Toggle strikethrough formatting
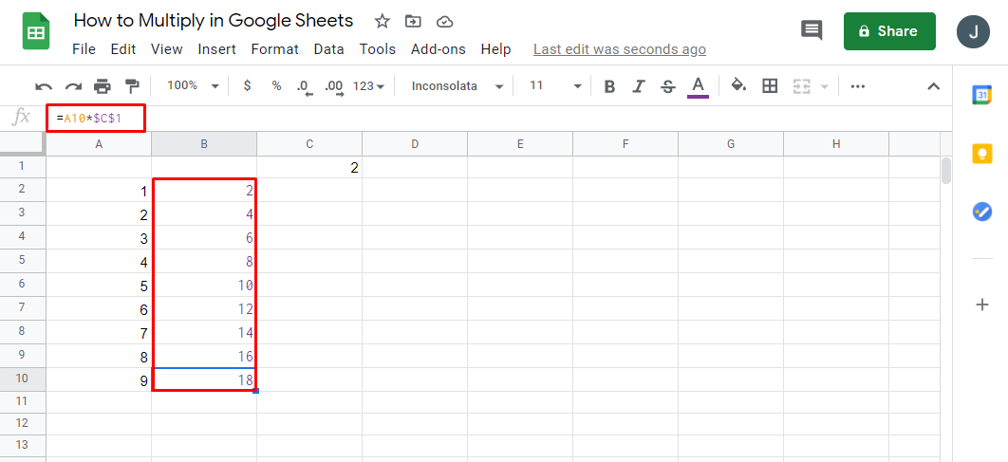This screenshot has width=1008, height=462. (667, 86)
